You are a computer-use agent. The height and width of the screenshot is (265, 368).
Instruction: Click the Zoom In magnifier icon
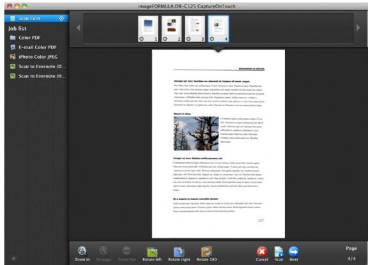point(82,251)
